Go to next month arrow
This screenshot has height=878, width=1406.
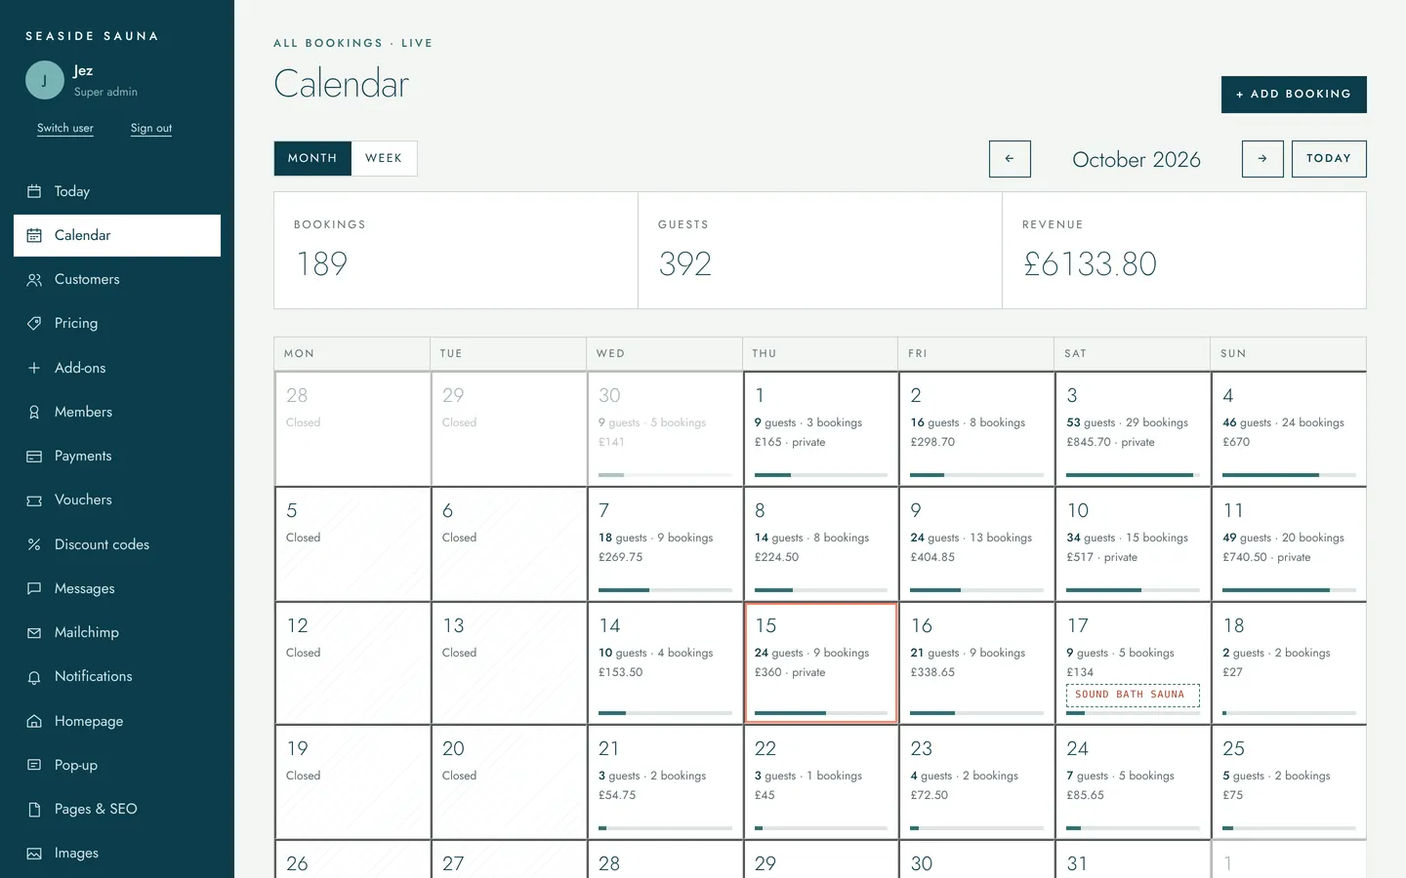point(1262,159)
